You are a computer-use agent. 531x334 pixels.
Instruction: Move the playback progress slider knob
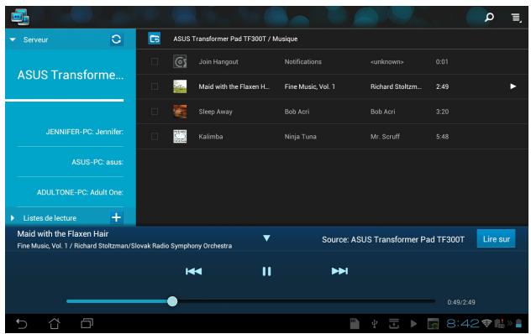pos(172,301)
